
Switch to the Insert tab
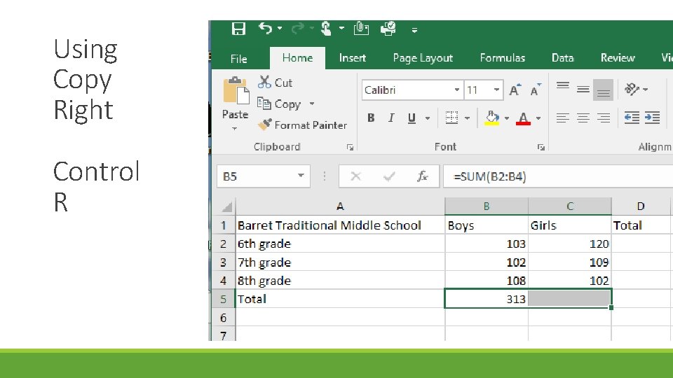click(353, 58)
